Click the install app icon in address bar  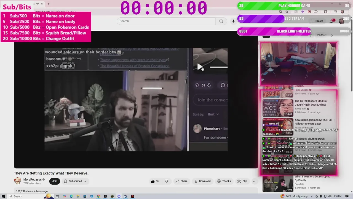[x=281, y=12]
